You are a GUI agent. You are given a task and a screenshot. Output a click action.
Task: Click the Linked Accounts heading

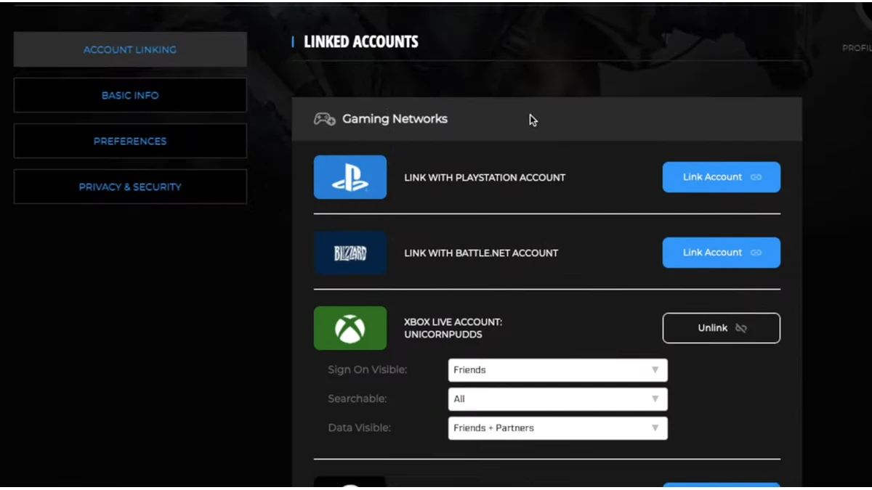[361, 42]
